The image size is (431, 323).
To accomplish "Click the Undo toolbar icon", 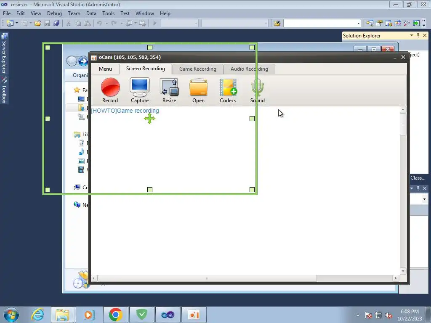I will (x=99, y=24).
